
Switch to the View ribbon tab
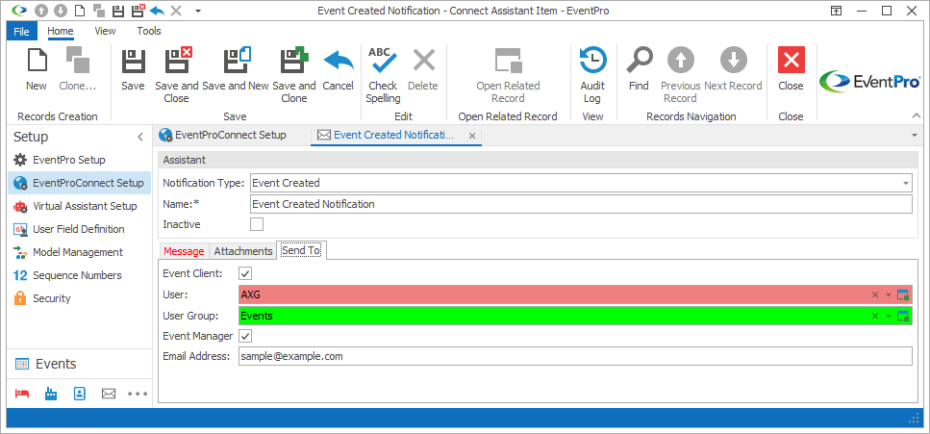point(105,31)
